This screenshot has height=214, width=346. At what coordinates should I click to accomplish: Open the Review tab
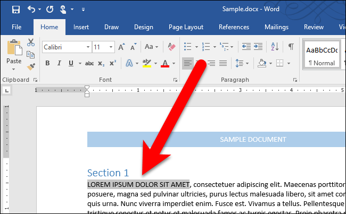pos(314,27)
